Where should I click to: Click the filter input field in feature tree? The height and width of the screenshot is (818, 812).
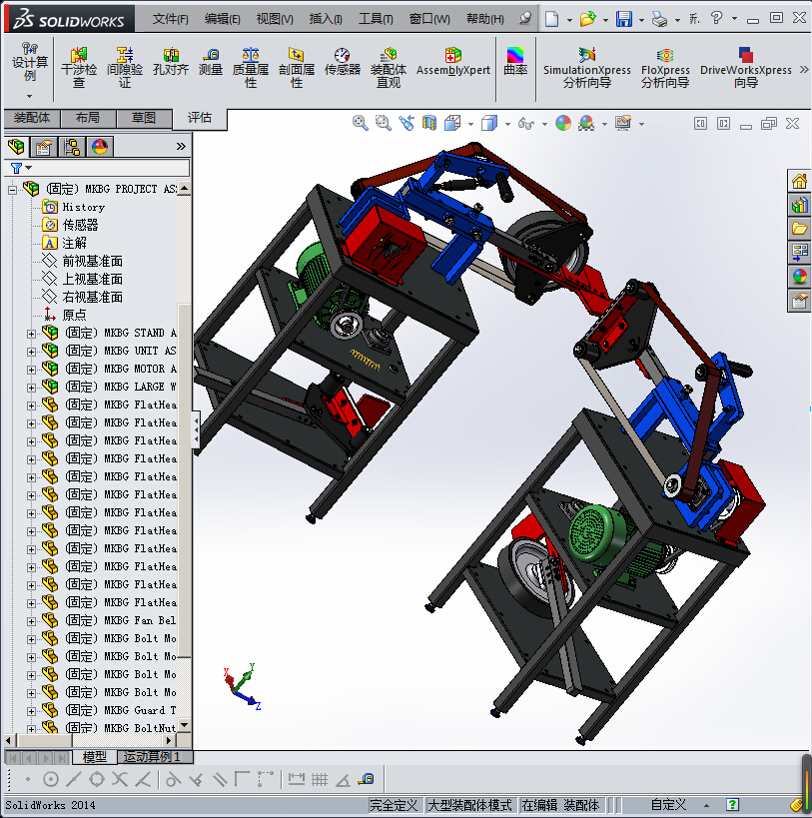point(111,168)
